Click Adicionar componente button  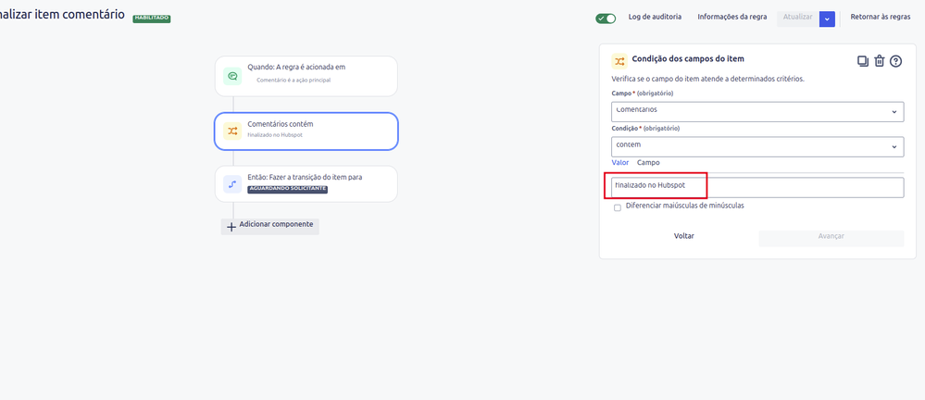pos(270,227)
